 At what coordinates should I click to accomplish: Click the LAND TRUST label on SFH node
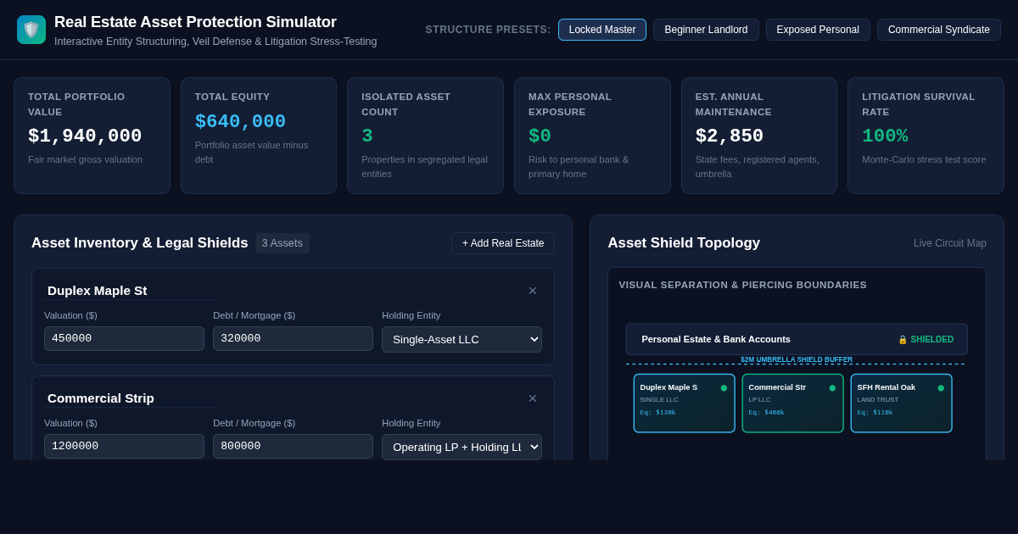[x=878, y=400]
